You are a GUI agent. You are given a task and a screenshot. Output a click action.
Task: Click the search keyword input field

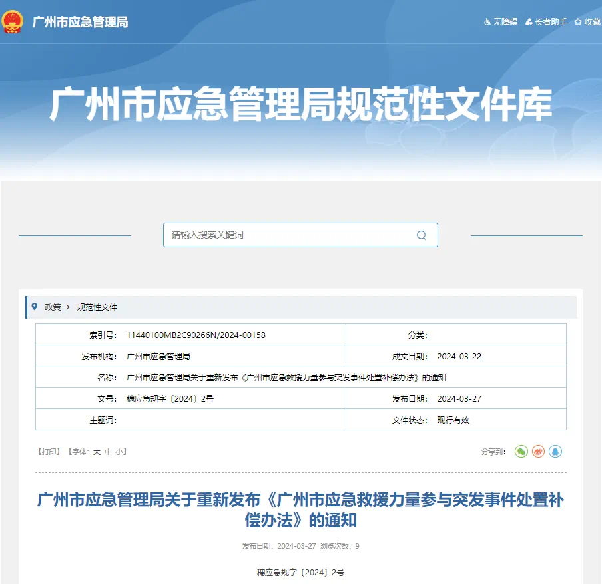click(286, 235)
